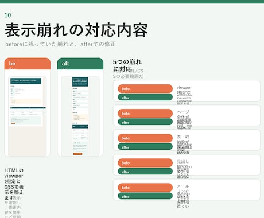Select the title 表示崩れの対応内容
This screenshot has height=218, width=264.
76,30
